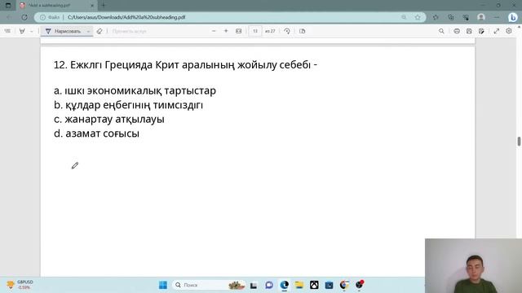Save the PDF file
The width and height of the screenshot is (522, 293).
[x=469, y=31]
